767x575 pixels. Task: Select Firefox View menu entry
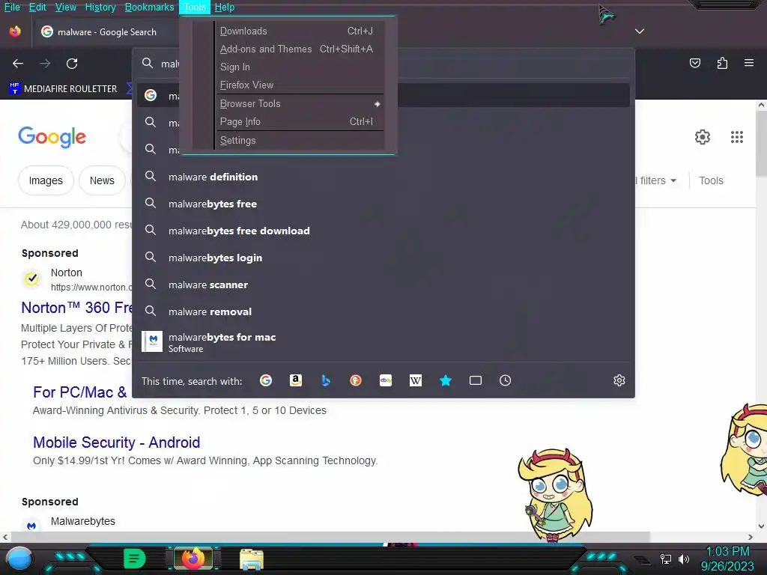point(300,85)
